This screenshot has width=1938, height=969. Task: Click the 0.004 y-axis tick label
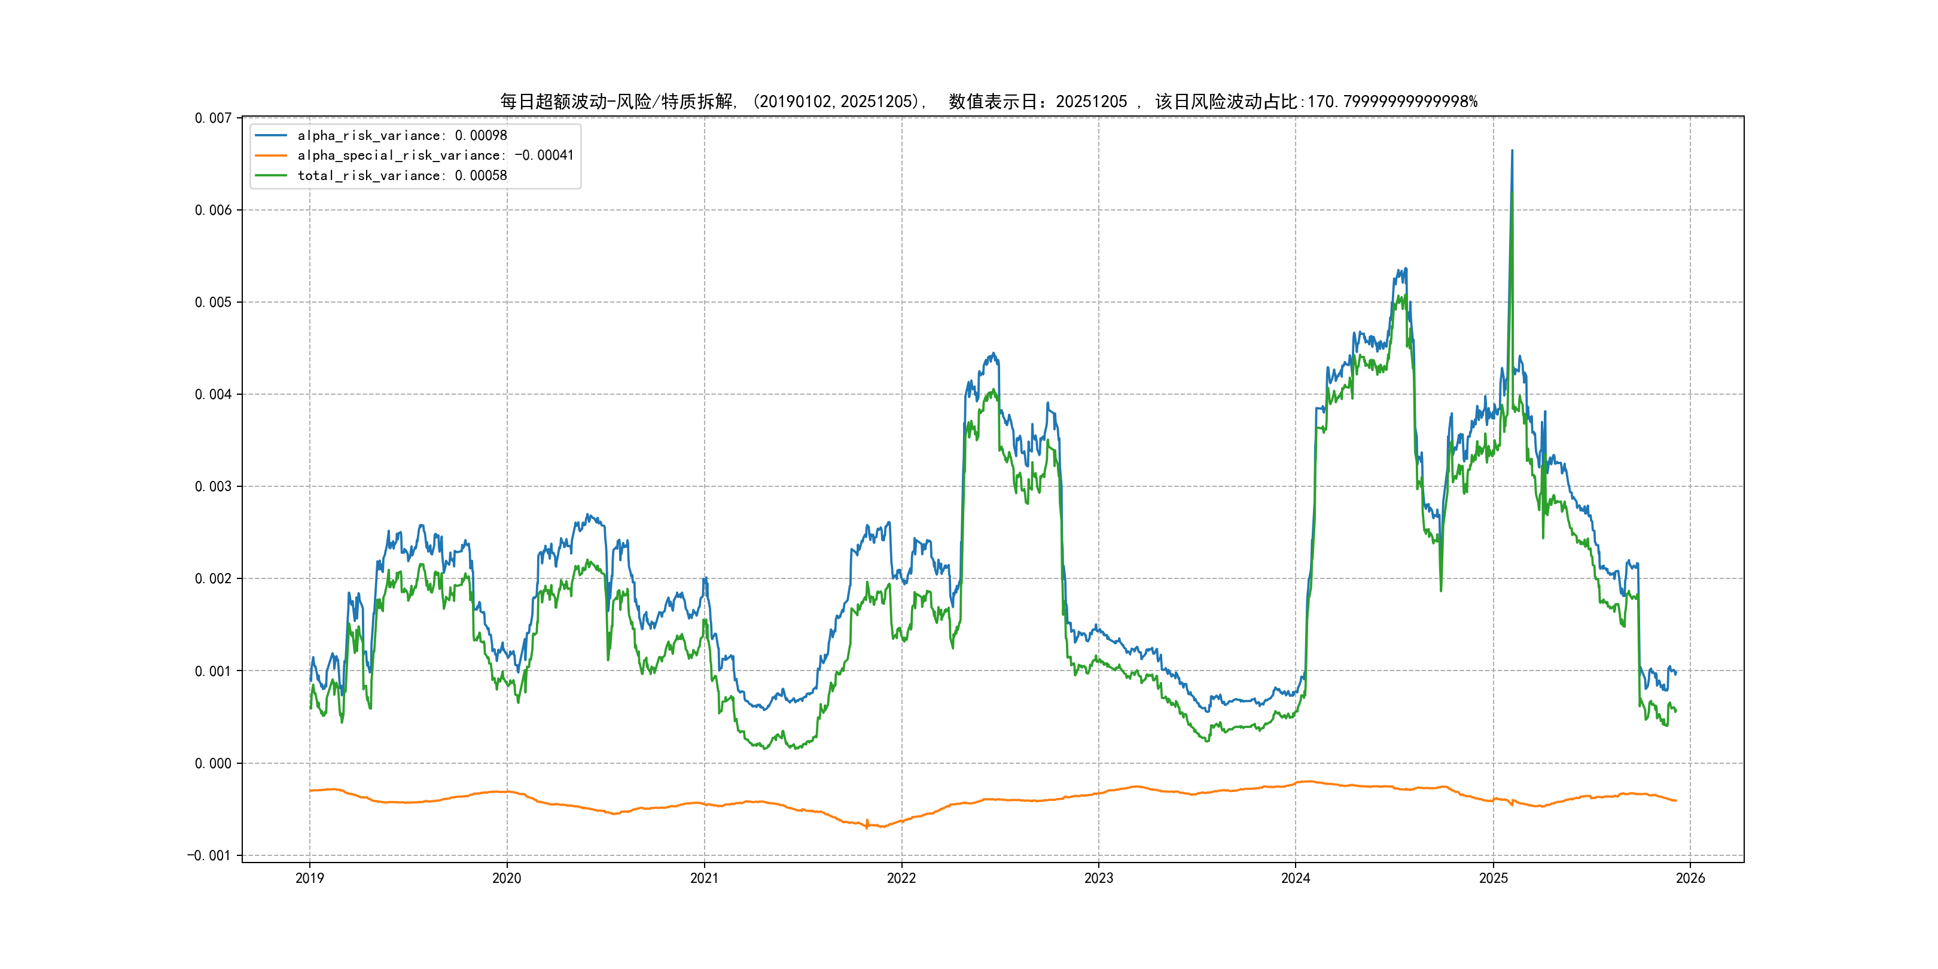pos(213,394)
